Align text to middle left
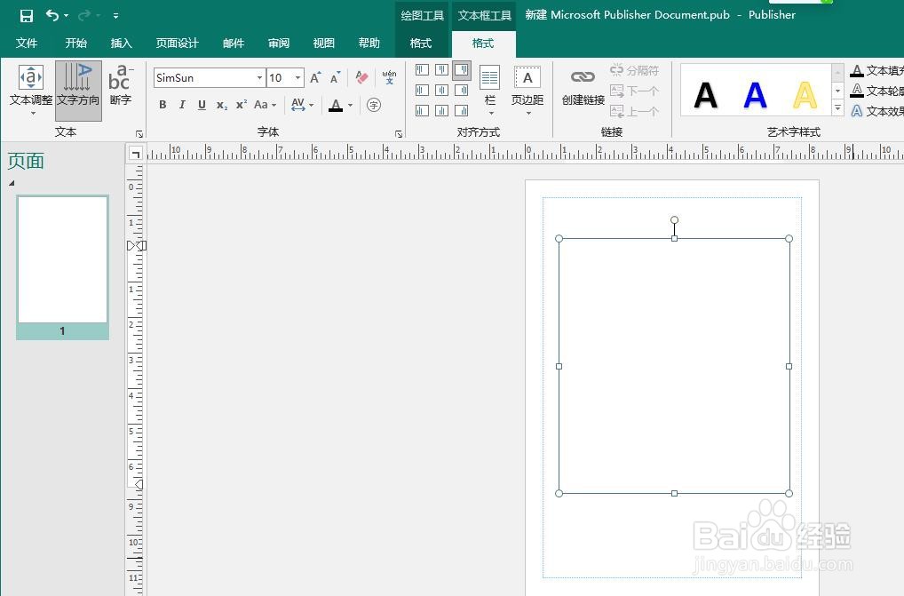This screenshot has height=596, width=904. point(422,91)
